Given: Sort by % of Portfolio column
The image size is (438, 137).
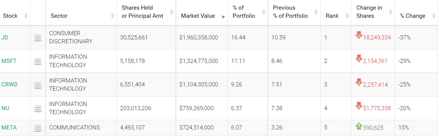Looking at the screenshot, I should [244, 12].
